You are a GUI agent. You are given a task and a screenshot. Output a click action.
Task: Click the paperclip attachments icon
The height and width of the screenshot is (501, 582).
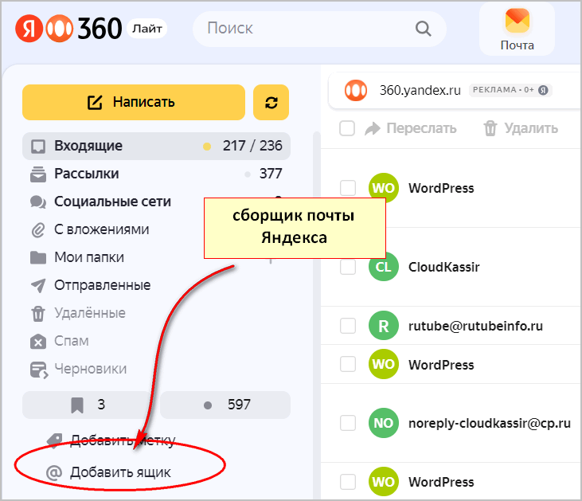(x=38, y=230)
